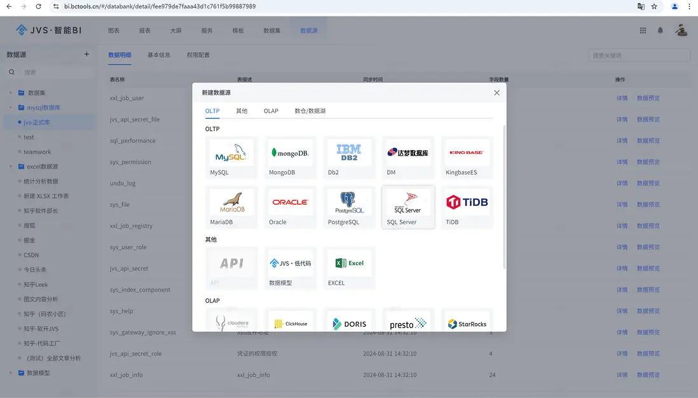Open 详情 for xxl_job_user row

[x=622, y=98]
